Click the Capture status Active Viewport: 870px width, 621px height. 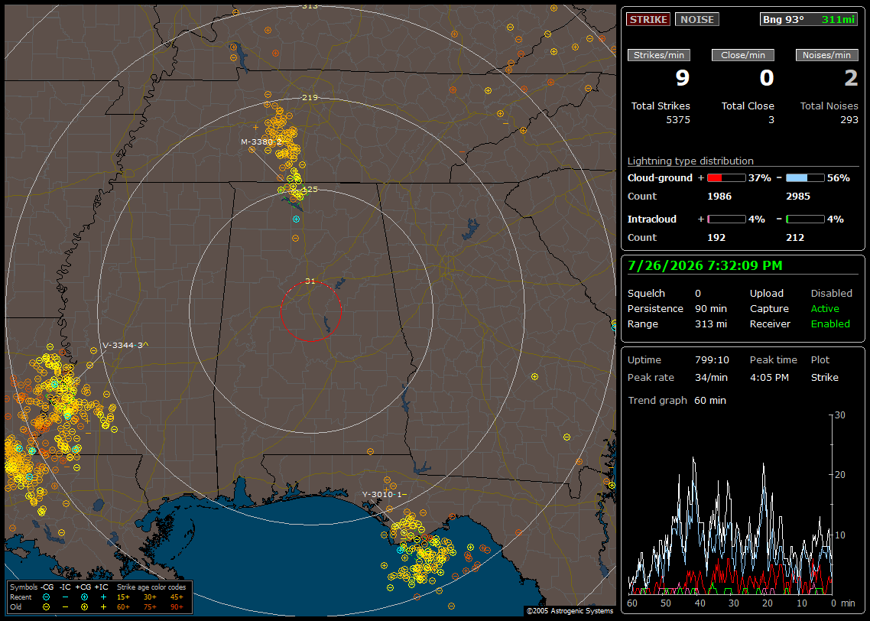coord(825,308)
